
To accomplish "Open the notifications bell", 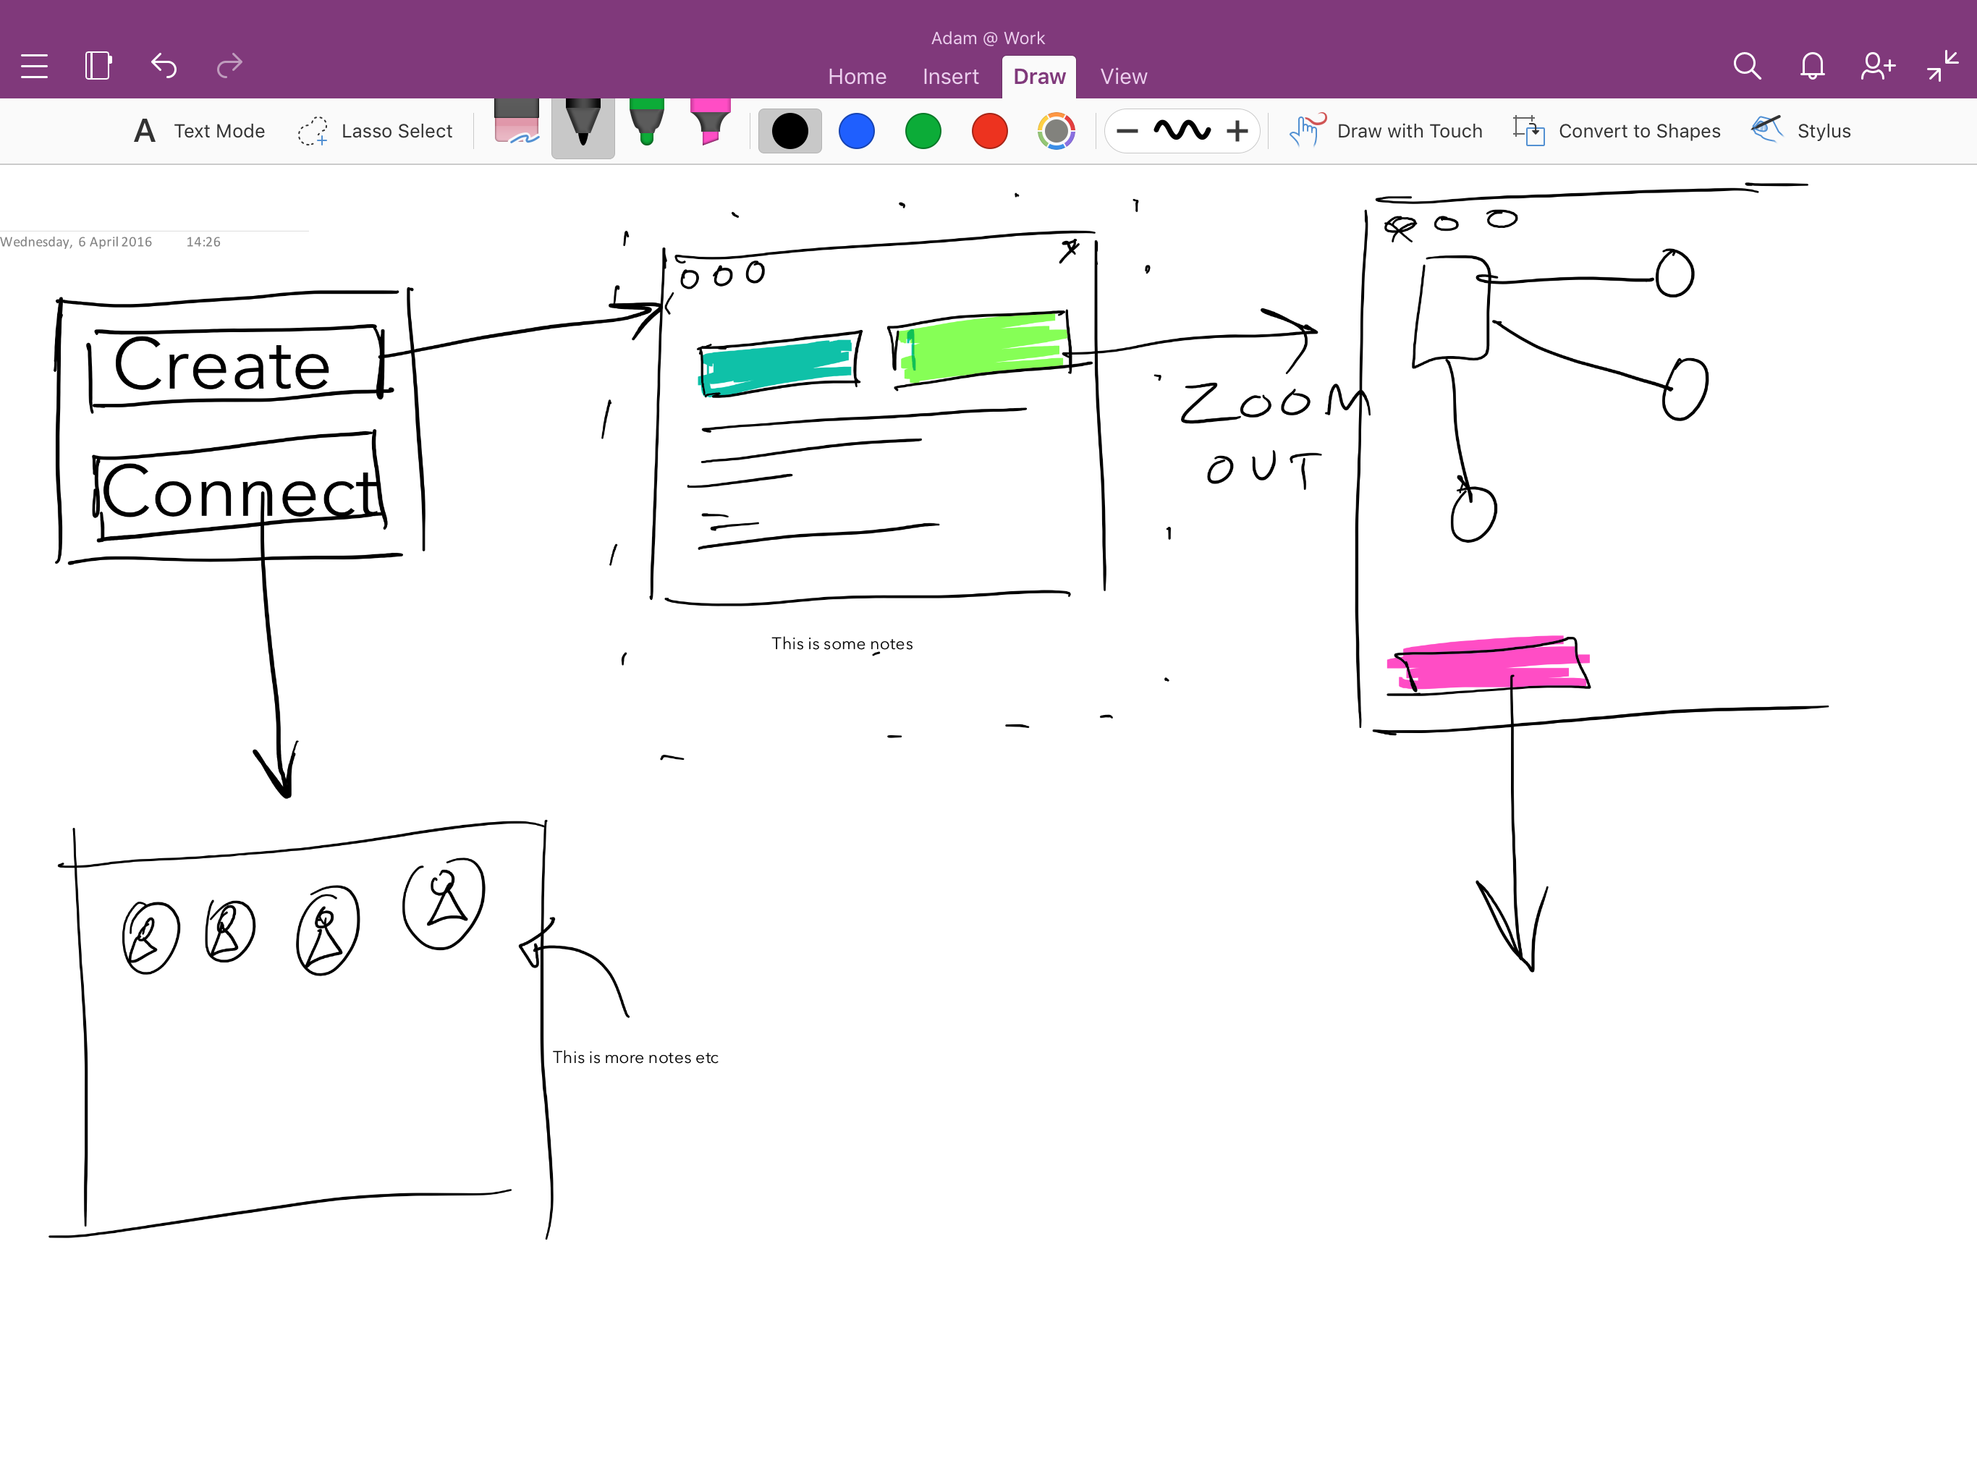I will pos(1812,66).
